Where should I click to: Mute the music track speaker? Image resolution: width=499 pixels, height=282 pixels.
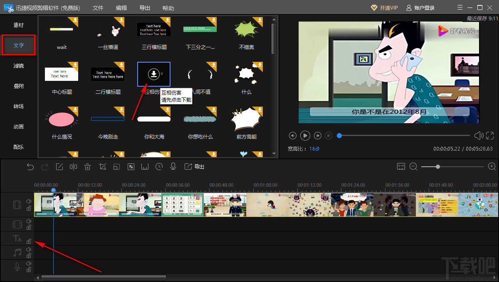[29, 250]
